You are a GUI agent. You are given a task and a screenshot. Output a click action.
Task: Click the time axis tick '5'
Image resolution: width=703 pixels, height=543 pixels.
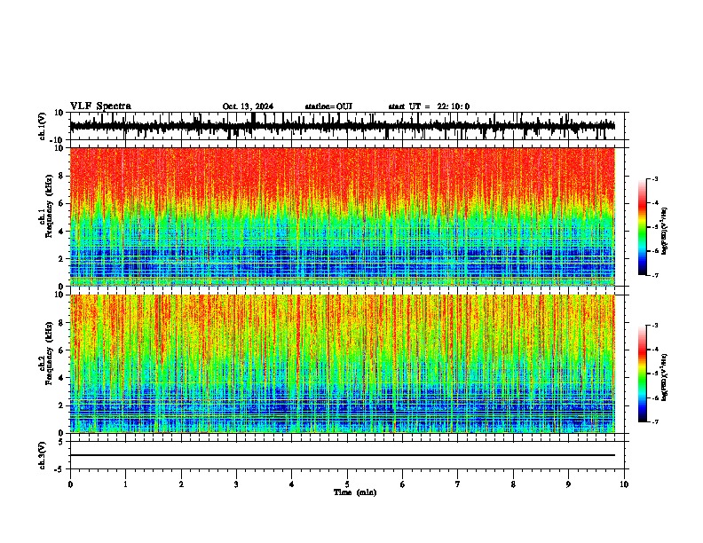tap(347, 484)
